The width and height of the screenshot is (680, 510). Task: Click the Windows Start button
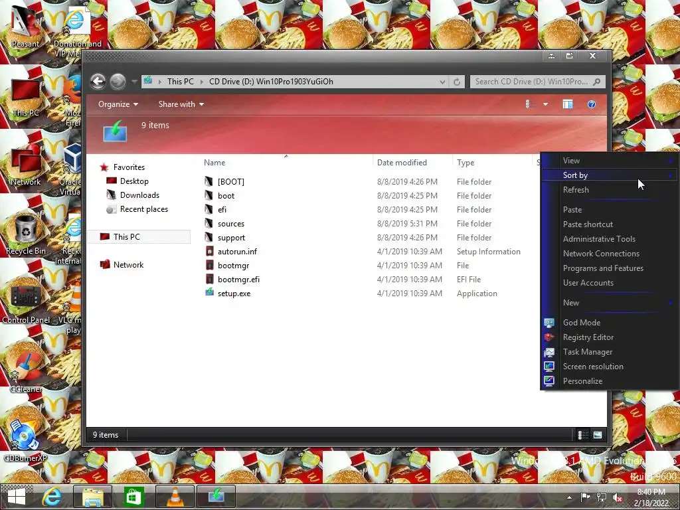16,496
